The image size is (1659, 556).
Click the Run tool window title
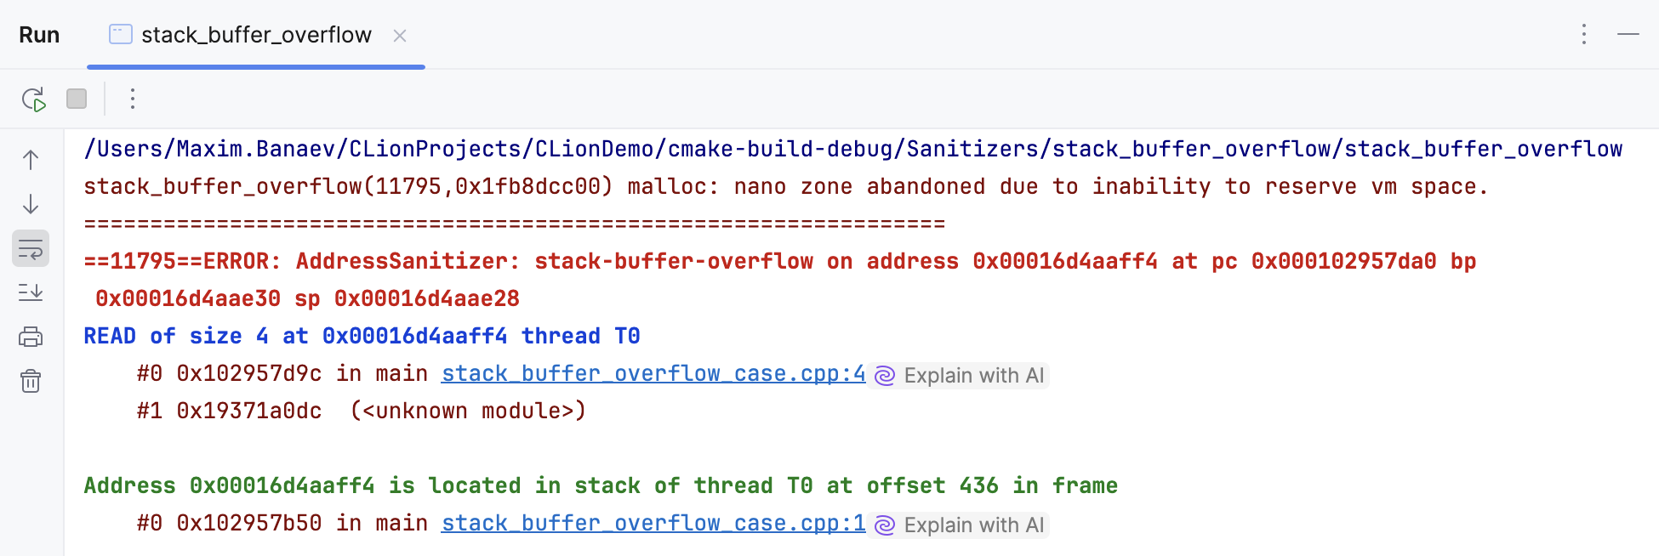click(x=39, y=35)
